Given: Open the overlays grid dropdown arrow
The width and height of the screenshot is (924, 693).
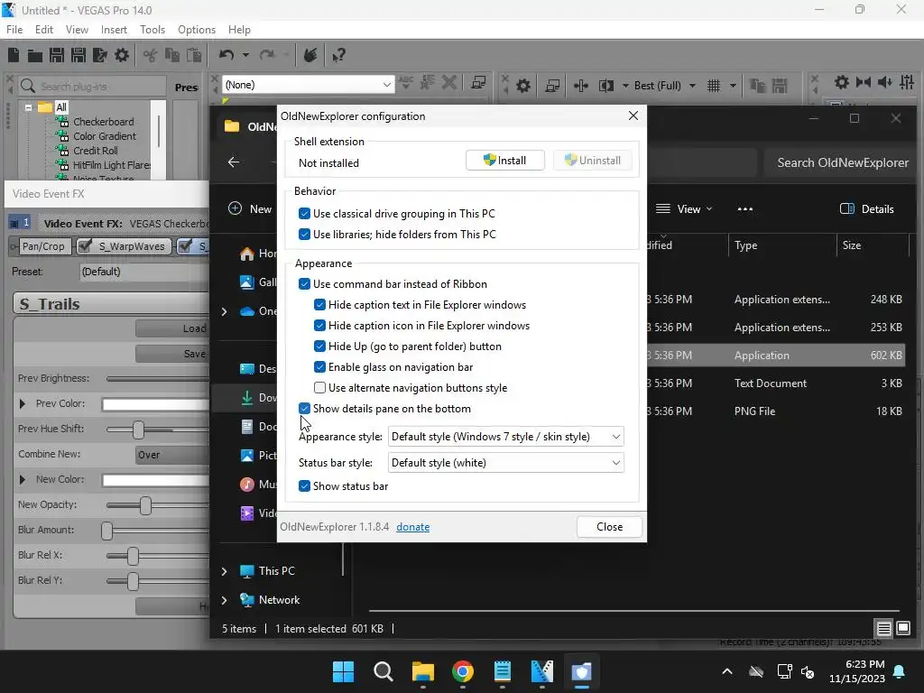Looking at the screenshot, I should point(733,86).
